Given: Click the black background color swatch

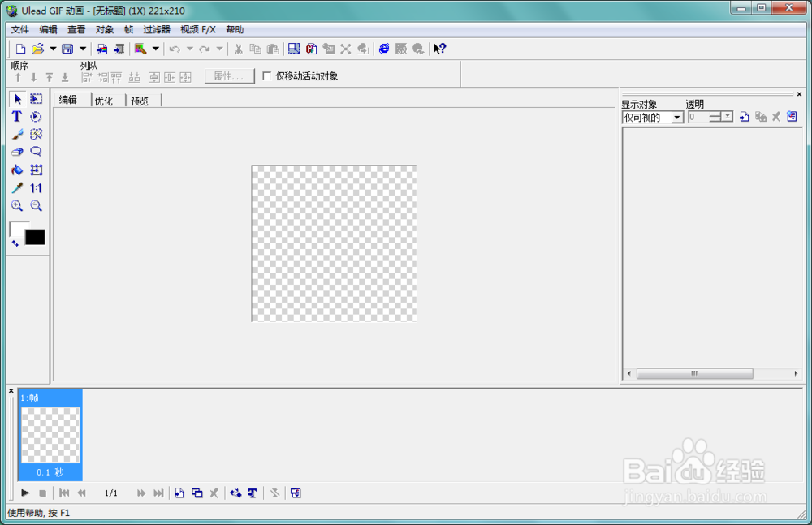Looking at the screenshot, I should [x=36, y=236].
